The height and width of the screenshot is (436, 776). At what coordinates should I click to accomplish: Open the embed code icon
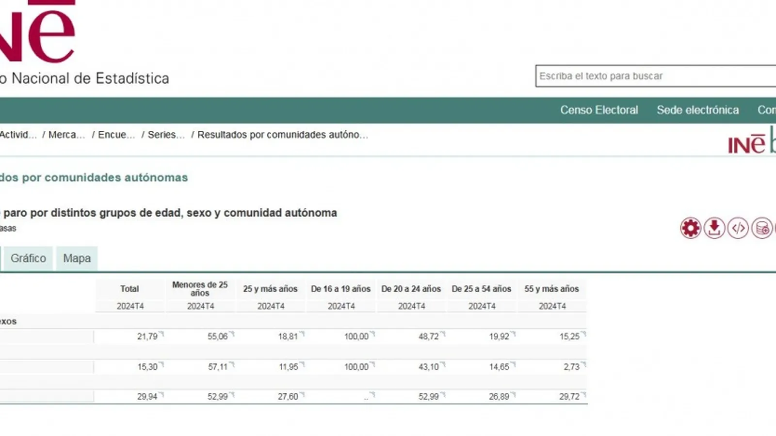738,228
